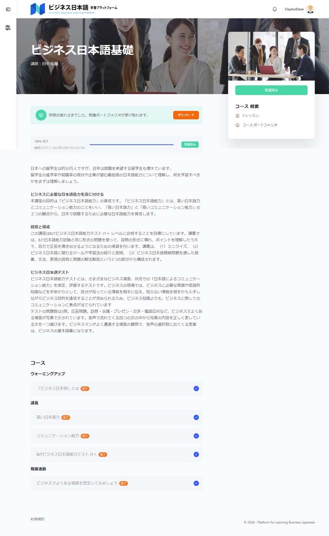Click checkmark for 高い日本語力 lesson

(196, 417)
